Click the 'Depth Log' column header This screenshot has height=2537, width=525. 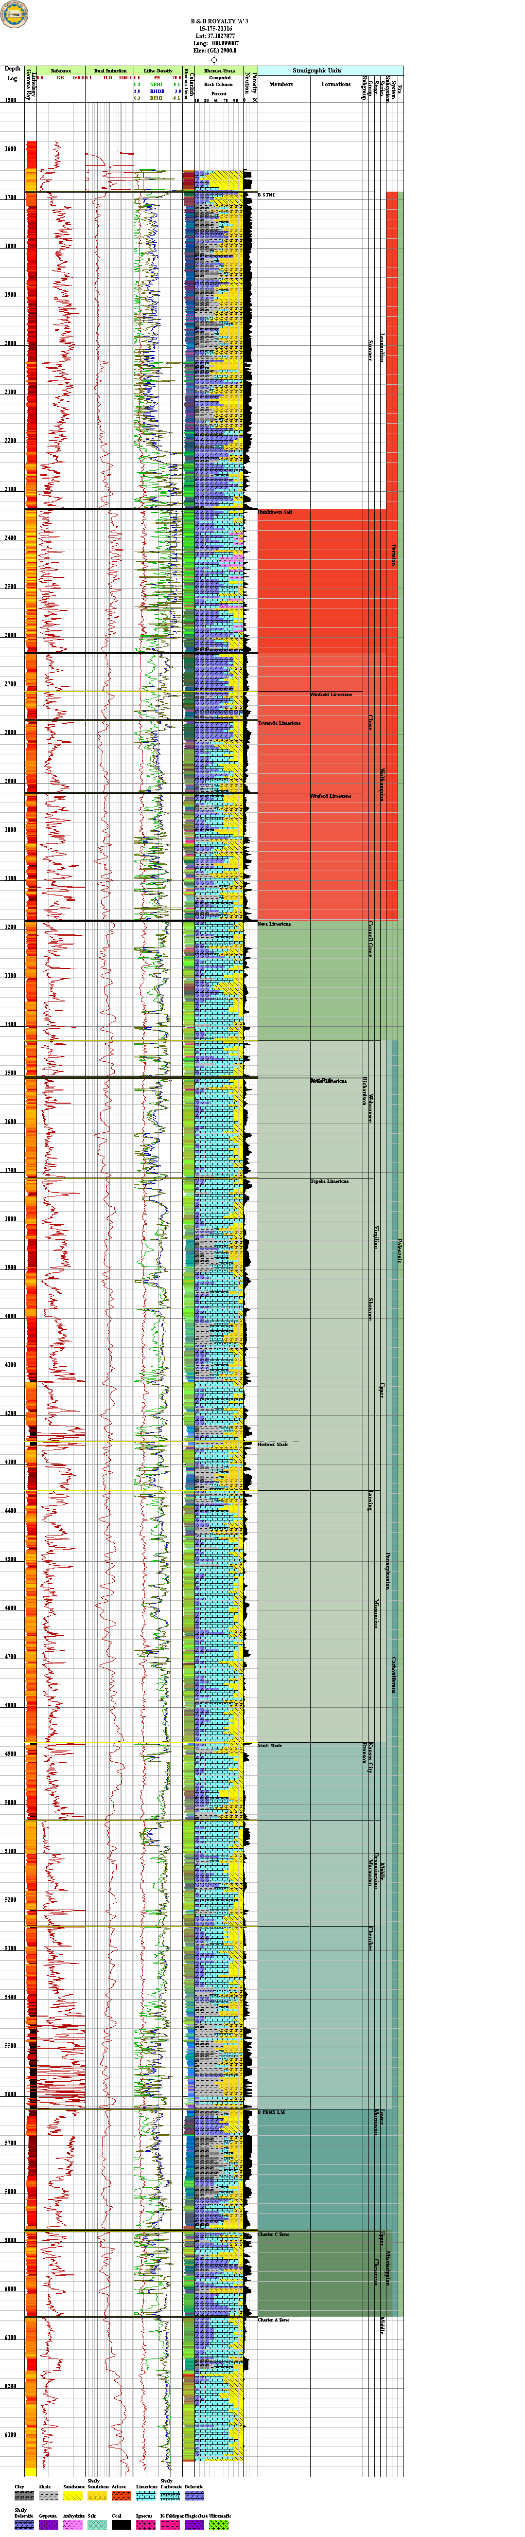point(12,74)
